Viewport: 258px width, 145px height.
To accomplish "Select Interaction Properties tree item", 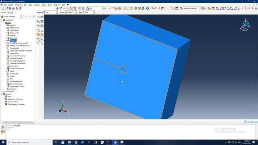I will 18,56.
